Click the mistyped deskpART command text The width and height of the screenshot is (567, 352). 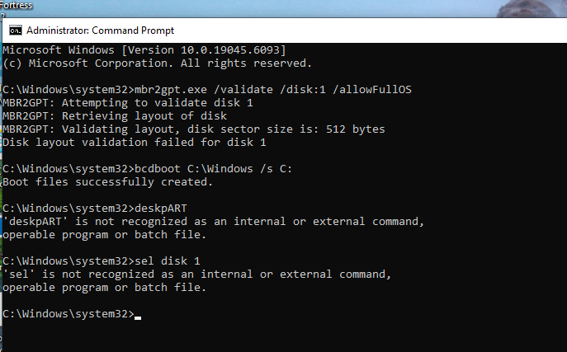(161, 209)
